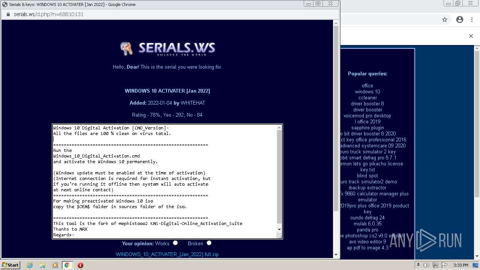
Task: Click the Windows Start button
Action: (10, 265)
